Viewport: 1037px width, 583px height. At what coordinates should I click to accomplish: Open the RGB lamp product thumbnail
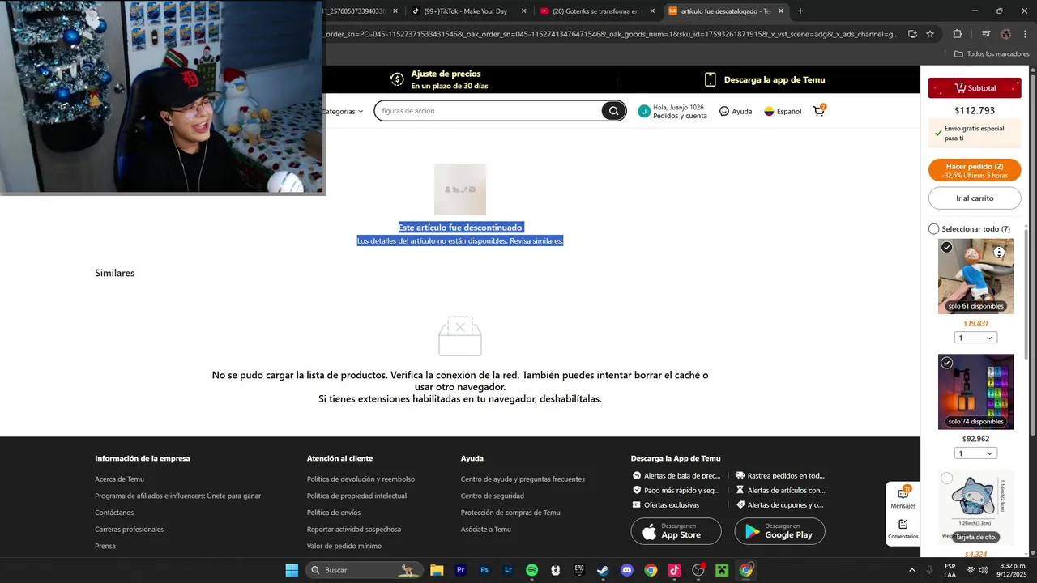pyautogui.click(x=975, y=392)
